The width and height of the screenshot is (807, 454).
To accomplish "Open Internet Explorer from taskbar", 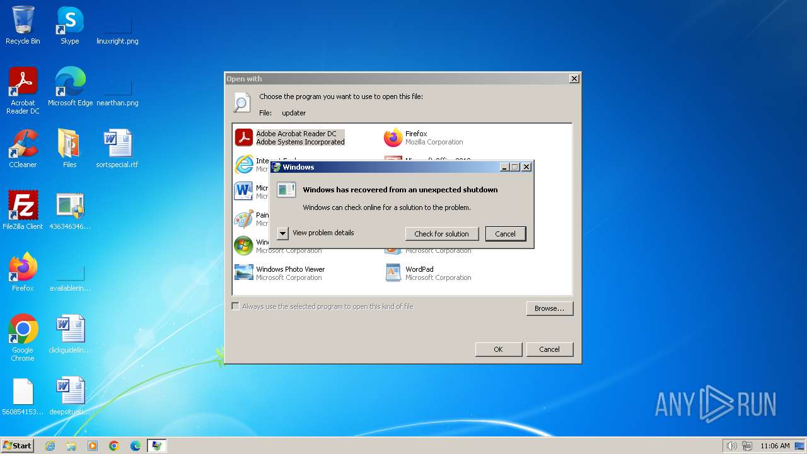I will (50, 446).
